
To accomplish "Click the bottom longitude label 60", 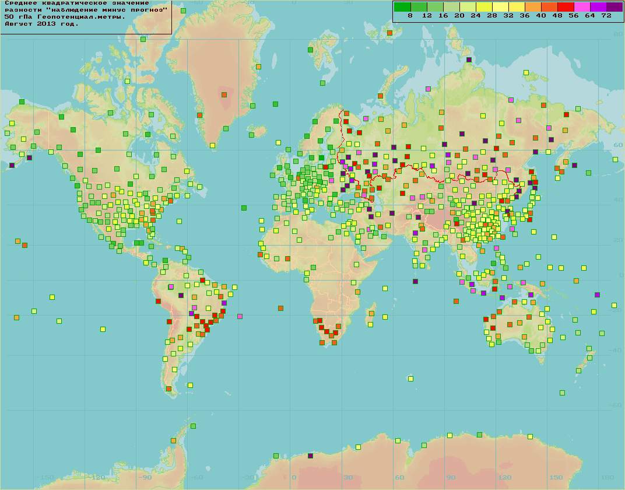I will tap(399, 478).
